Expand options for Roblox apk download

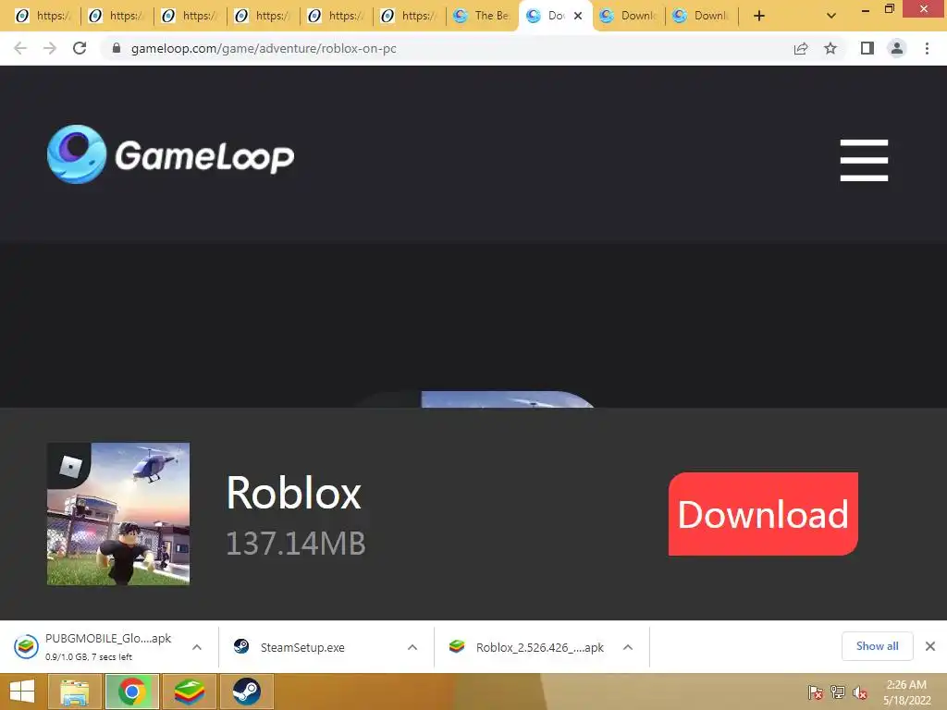(628, 647)
